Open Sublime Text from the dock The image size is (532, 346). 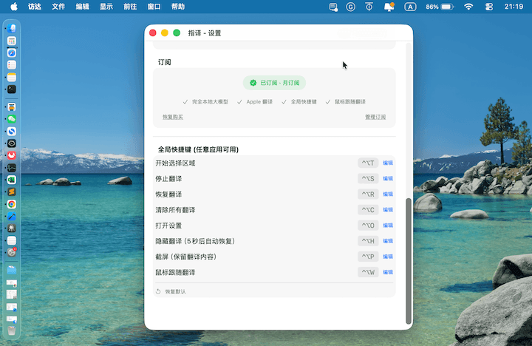click(x=12, y=191)
